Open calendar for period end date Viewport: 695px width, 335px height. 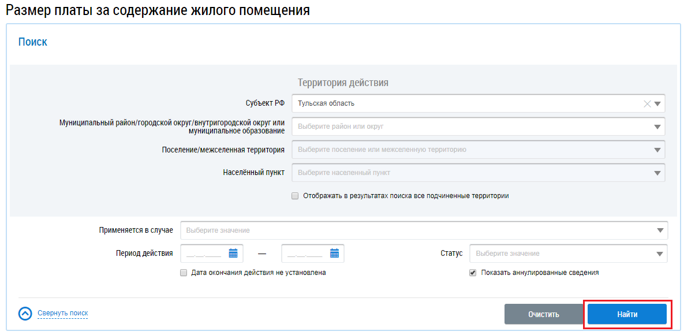(x=334, y=254)
